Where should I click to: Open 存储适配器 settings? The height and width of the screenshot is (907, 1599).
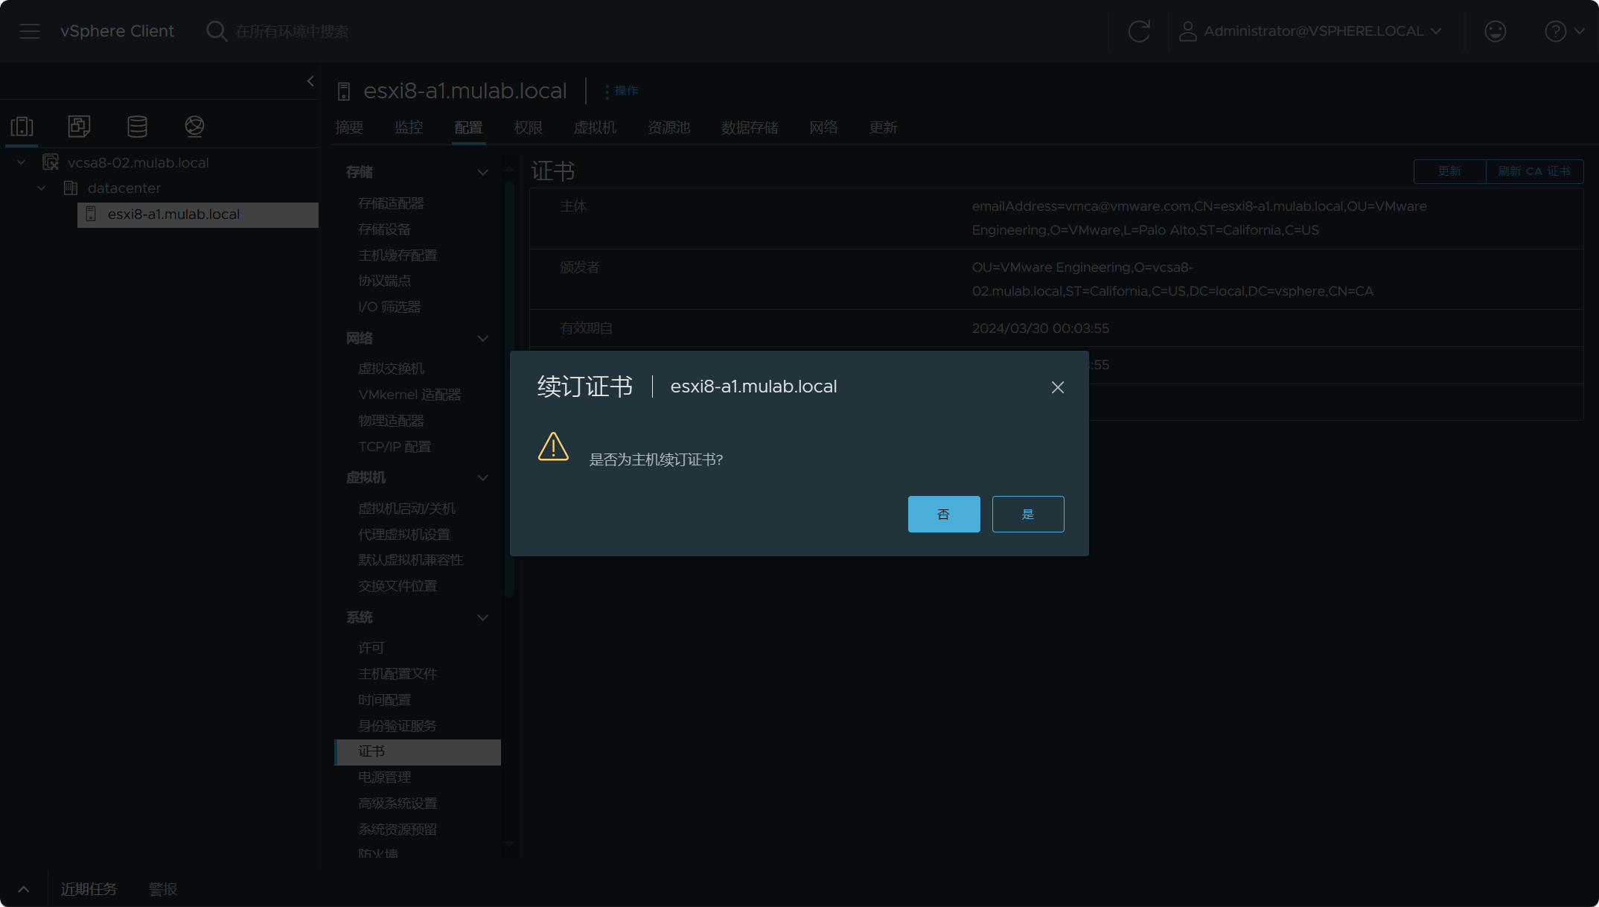coord(391,203)
